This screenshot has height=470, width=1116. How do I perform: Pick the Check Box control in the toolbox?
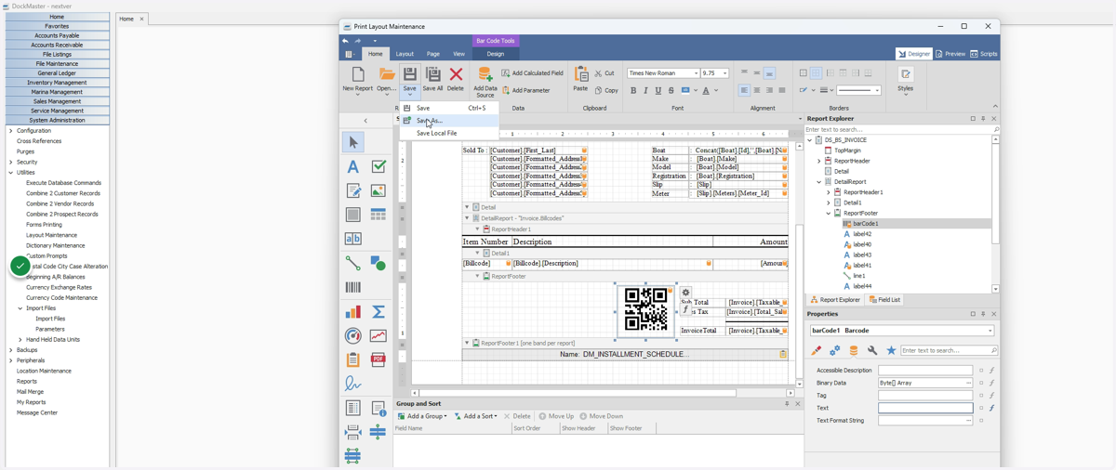[379, 167]
